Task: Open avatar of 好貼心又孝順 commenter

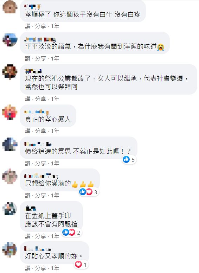Action: coord(10,249)
